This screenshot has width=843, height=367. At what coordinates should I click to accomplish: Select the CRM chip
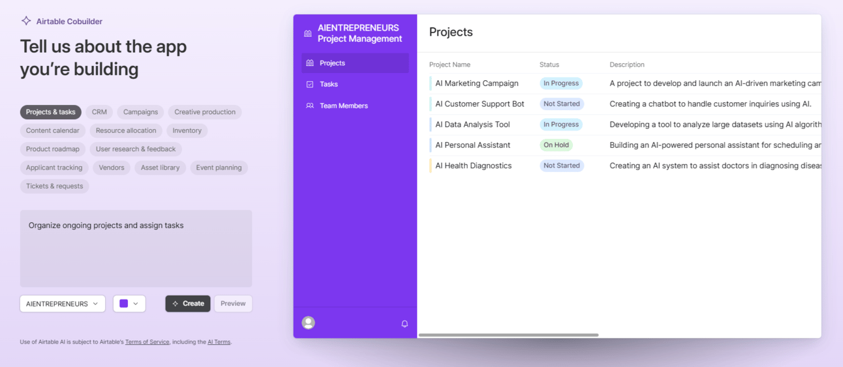99,112
